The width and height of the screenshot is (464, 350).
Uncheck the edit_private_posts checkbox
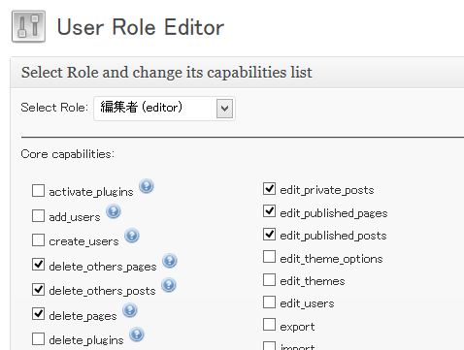pos(269,189)
